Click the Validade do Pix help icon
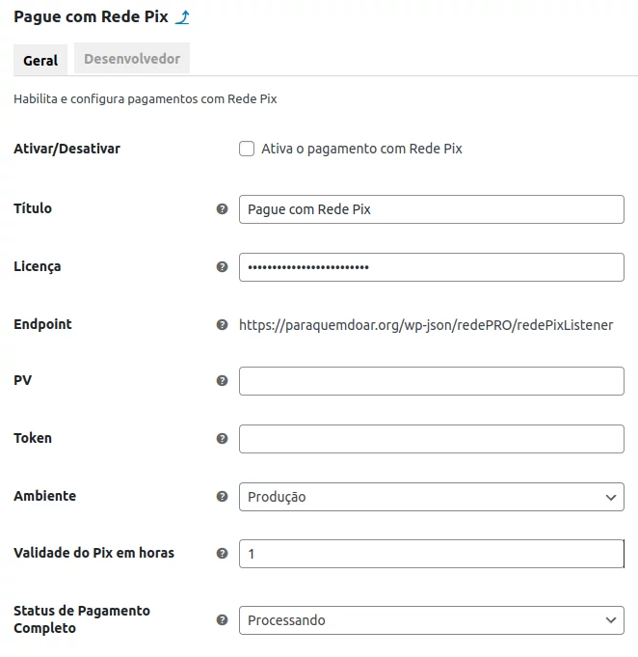Screen dimensions: 638x657 [223, 554]
